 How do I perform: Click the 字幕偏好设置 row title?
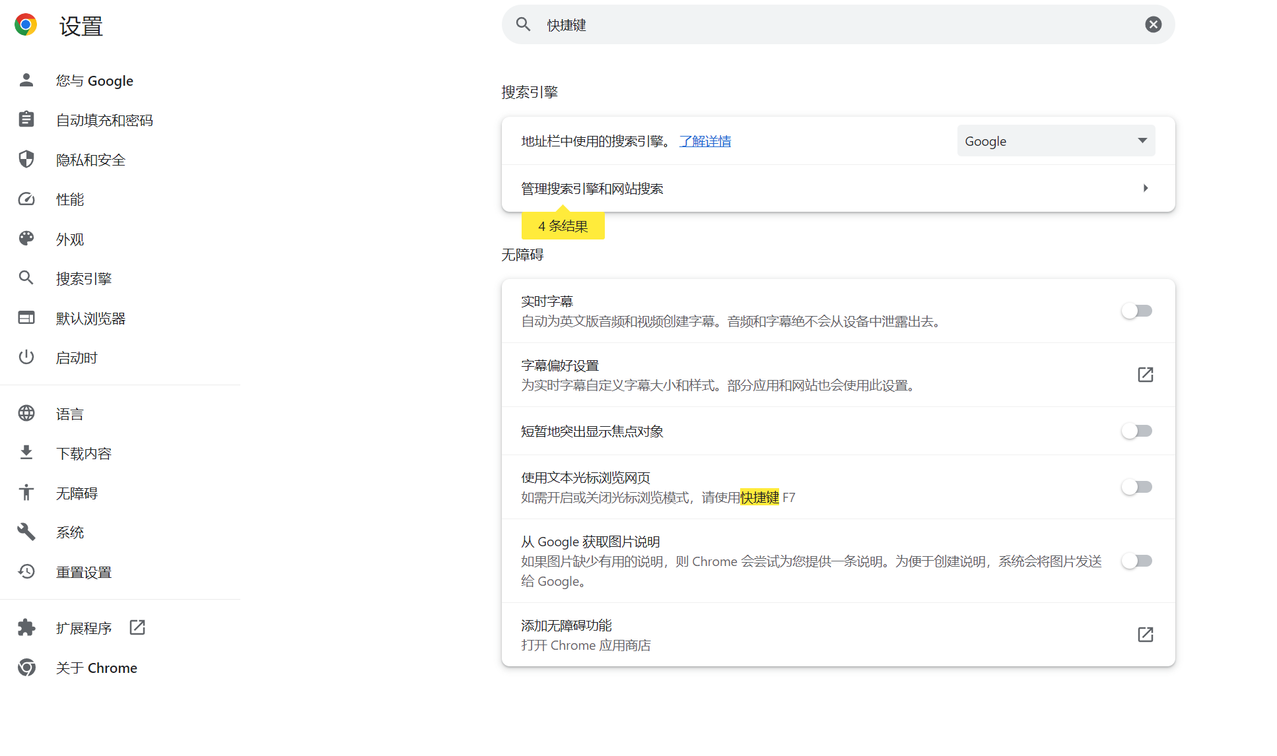[560, 365]
